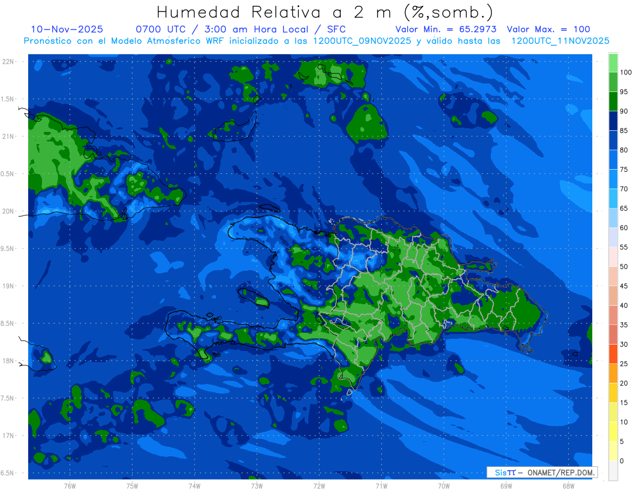Select the "Valor Max. = 100" text
638x493 pixels.
548,29
